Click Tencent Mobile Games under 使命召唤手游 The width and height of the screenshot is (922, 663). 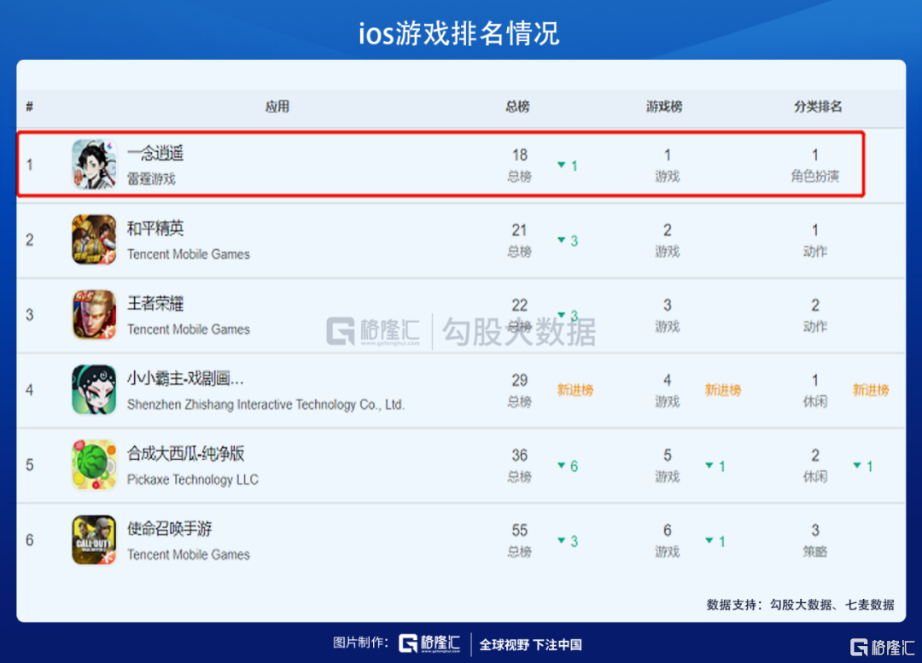coord(188,555)
